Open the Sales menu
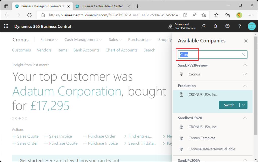This screenshot has height=162, width=258. pyautogui.click(x=115, y=39)
